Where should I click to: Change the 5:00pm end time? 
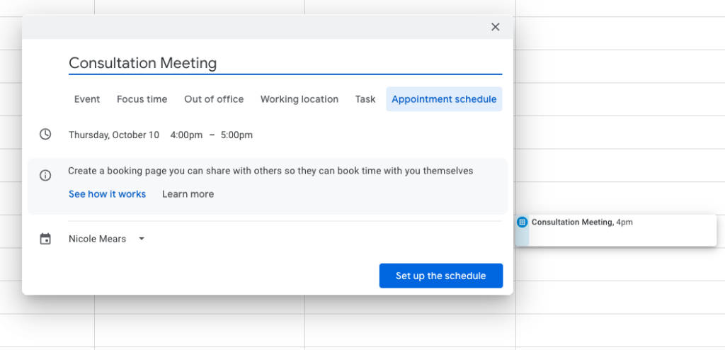(236, 135)
